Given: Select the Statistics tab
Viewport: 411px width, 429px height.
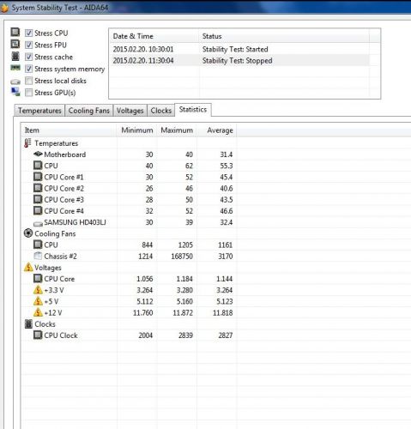Looking at the screenshot, I should [193, 110].
